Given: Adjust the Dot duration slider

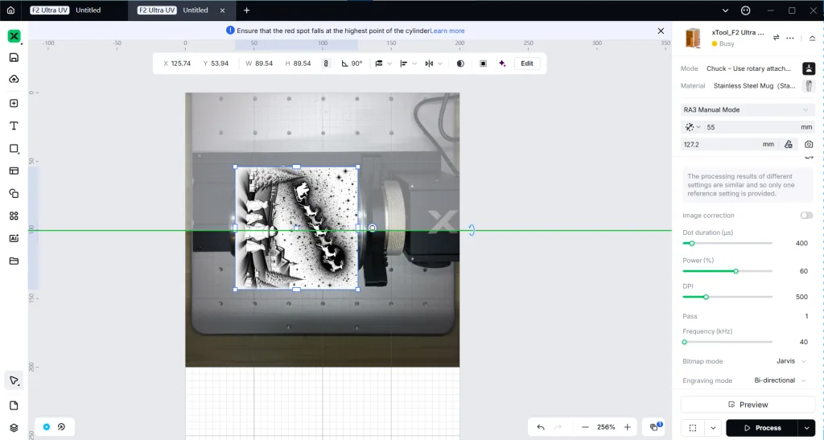Looking at the screenshot, I should tap(727, 243).
